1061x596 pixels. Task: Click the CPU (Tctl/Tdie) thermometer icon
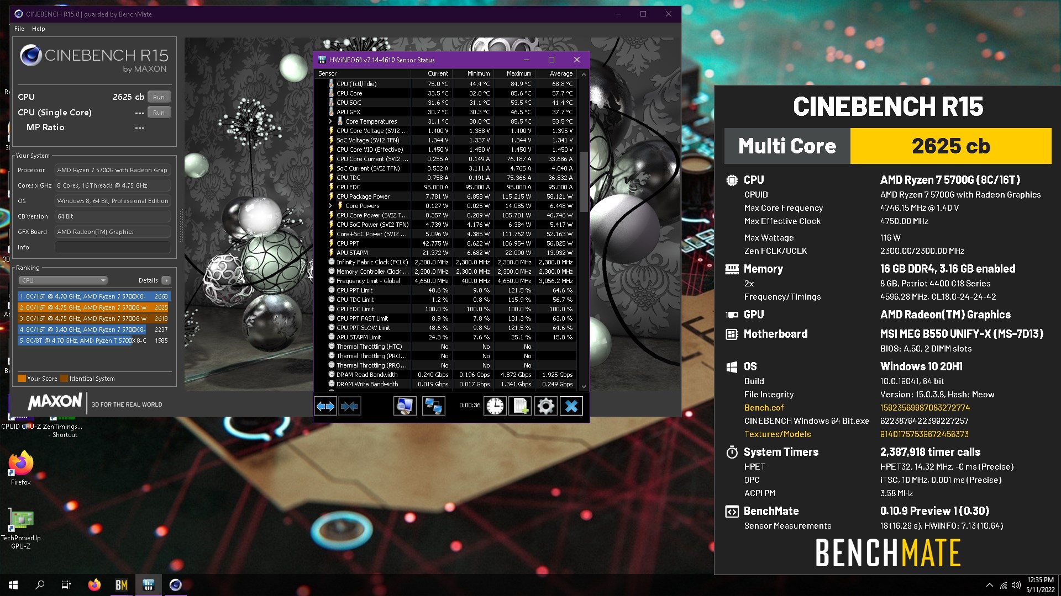331,84
